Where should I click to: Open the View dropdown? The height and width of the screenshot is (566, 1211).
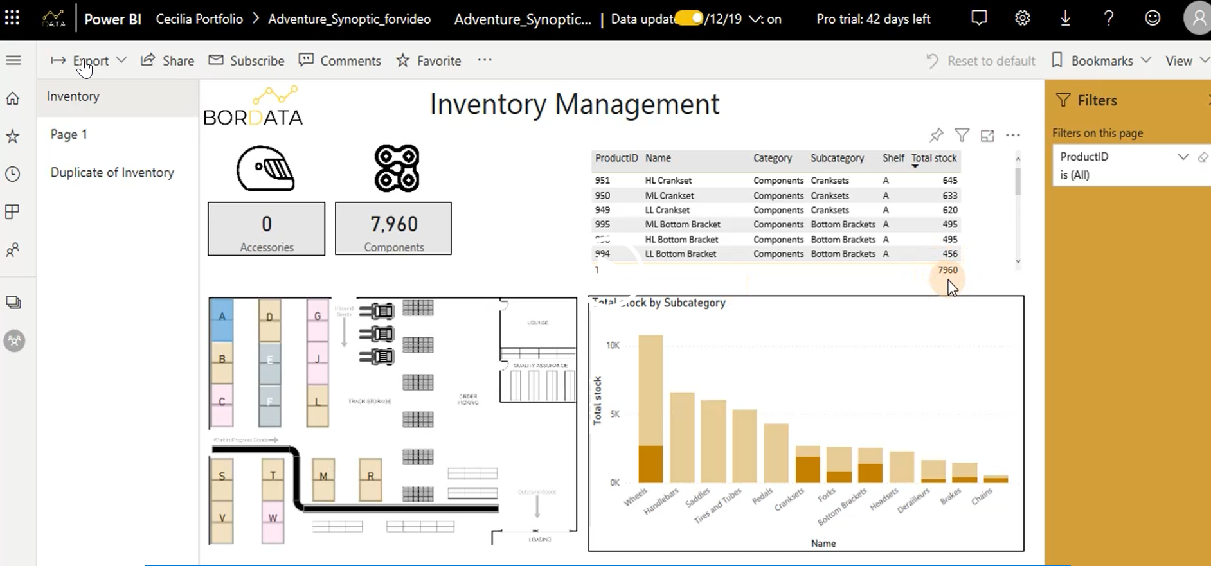pos(1187,60)
